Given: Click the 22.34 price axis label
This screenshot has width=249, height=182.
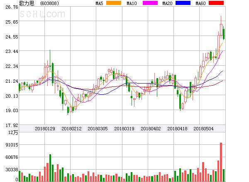Looking at the screenshot, I should (x=12, y=66).
